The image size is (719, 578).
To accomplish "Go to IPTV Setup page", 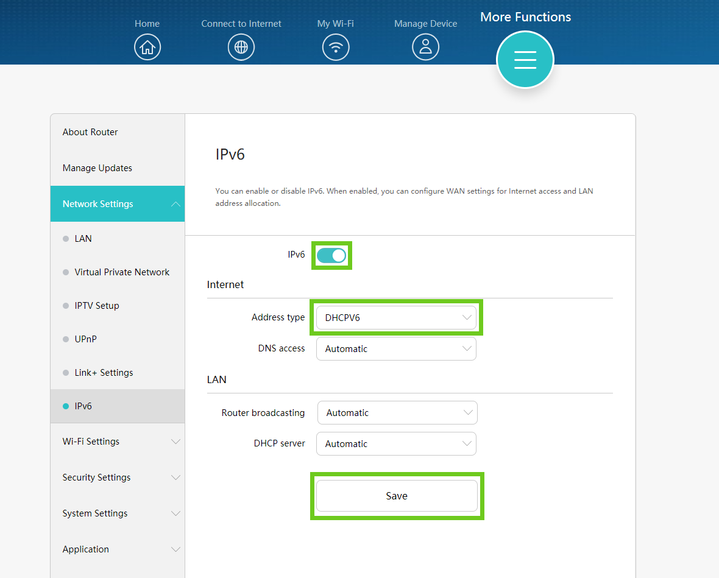I will coord(97,306).
